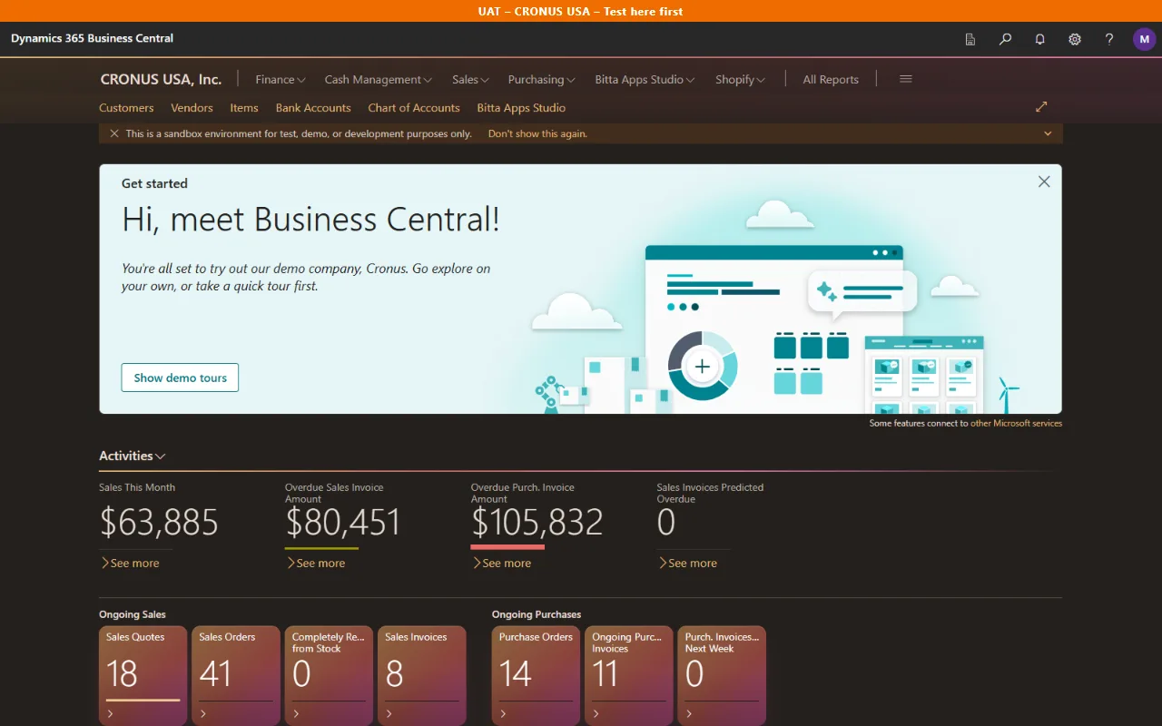Click See more under Overdue Purch. Invoice Amount
This screenshot has height=726, width=1162.
tap(502, 563)
